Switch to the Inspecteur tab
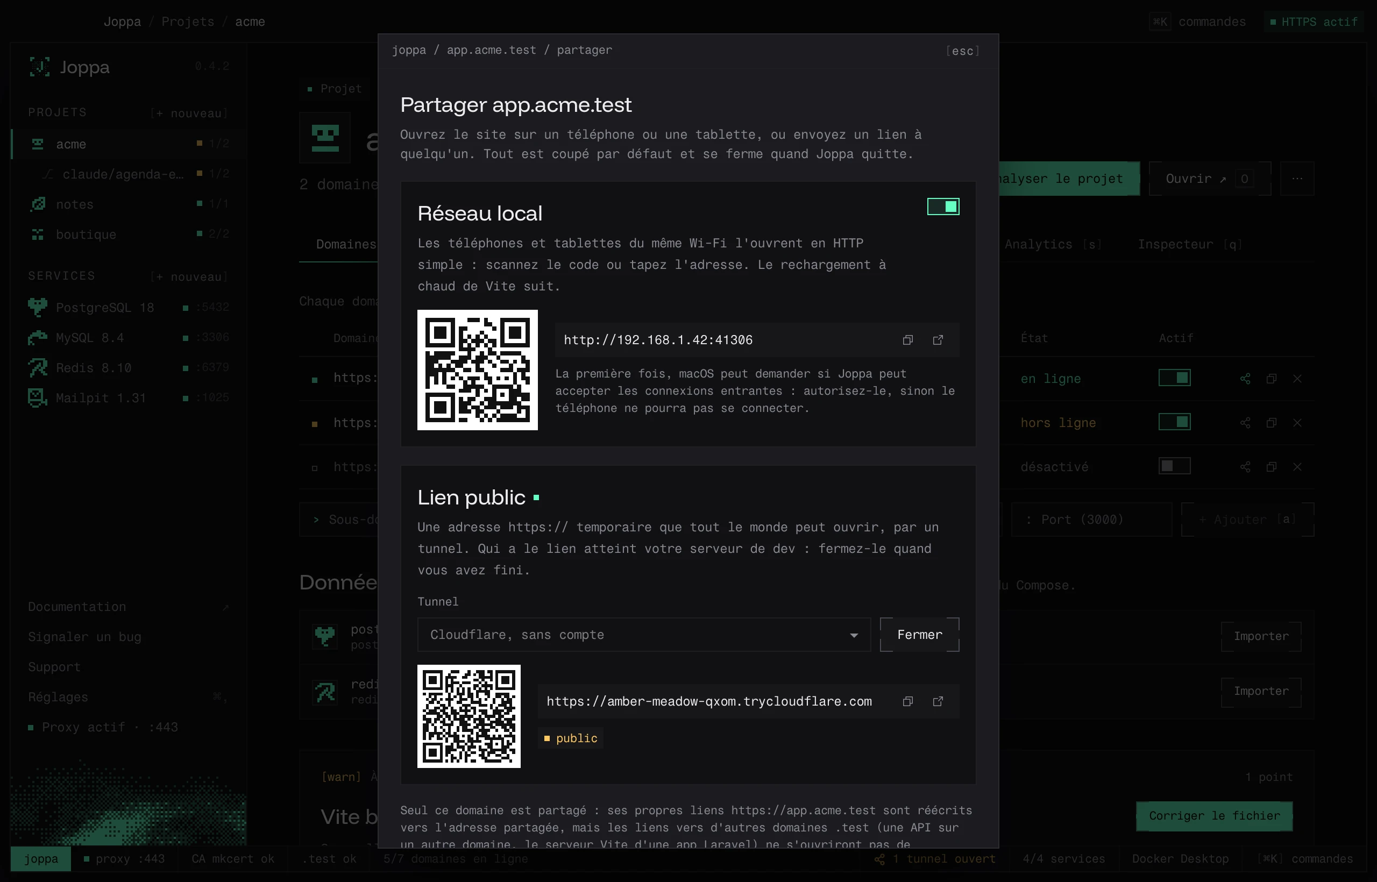1377x882 pixels. pyautogui.click(x=1190, y=245)
